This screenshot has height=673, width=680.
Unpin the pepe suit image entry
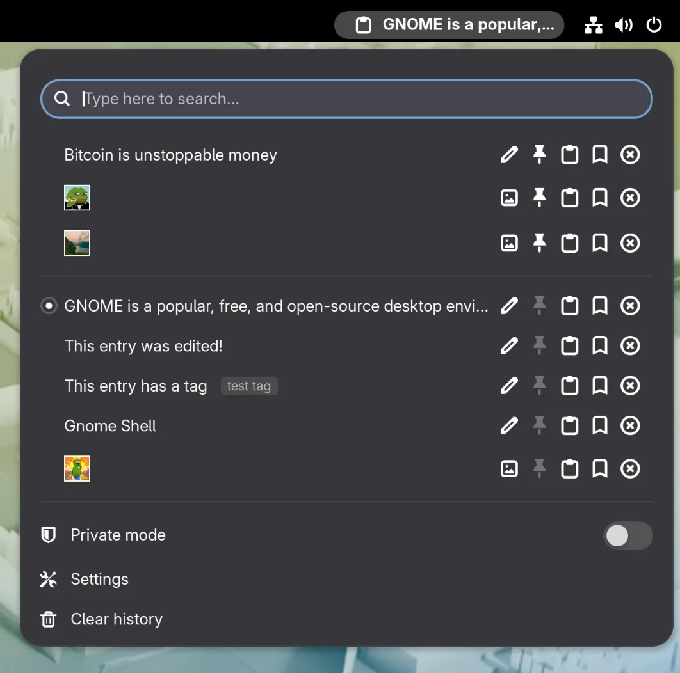(539, 198)
